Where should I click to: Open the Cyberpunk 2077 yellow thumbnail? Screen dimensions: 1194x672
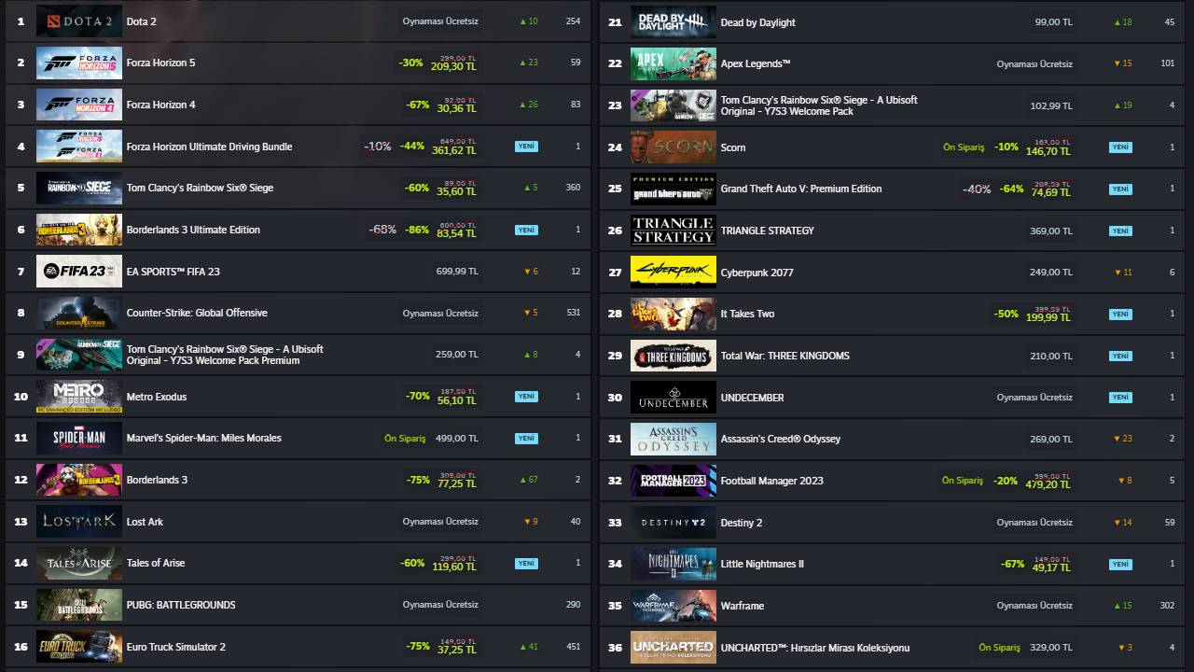pos(673,273)
